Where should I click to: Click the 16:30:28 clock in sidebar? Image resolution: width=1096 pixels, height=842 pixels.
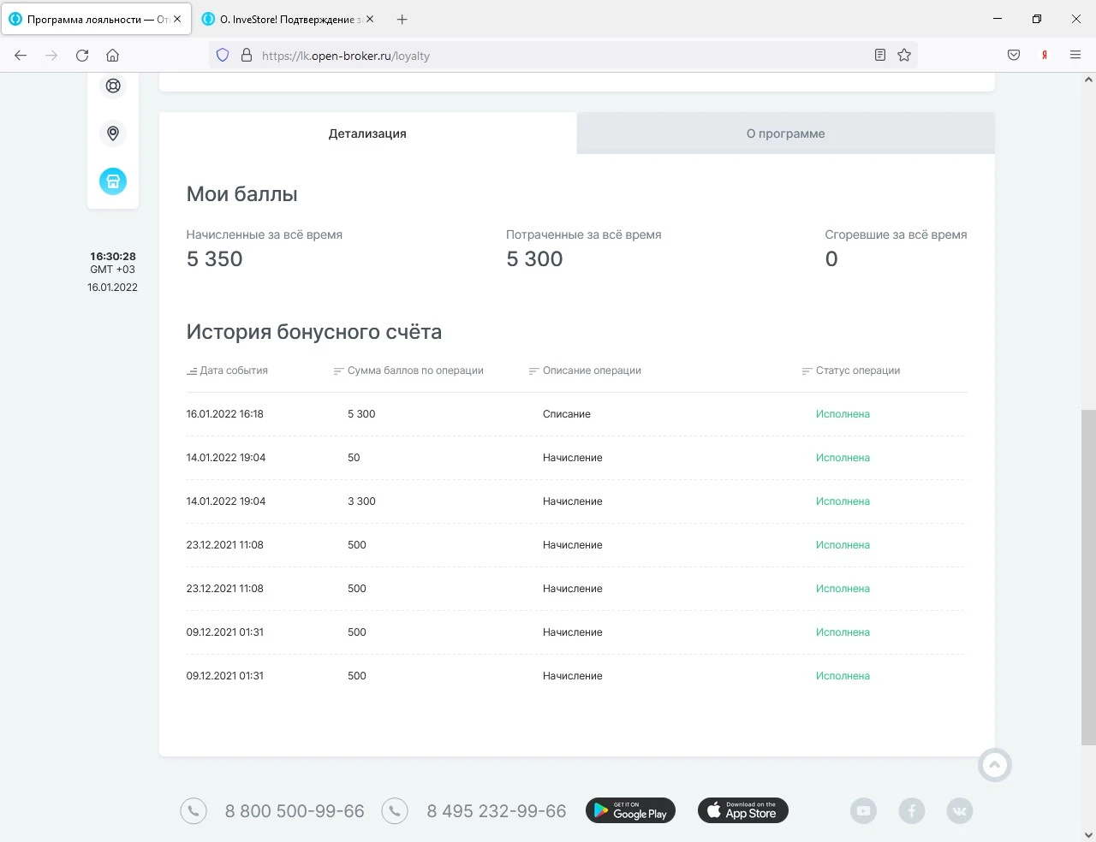(113, 256)
